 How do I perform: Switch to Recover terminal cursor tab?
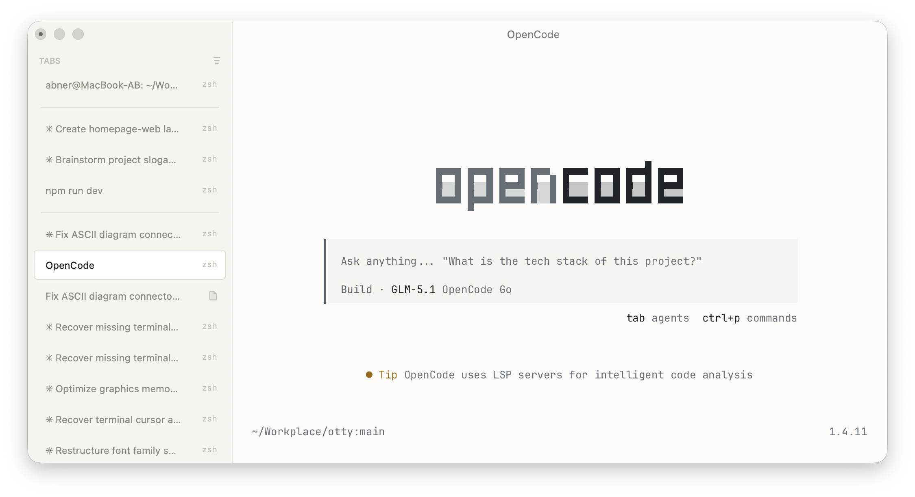click(130, 419)
